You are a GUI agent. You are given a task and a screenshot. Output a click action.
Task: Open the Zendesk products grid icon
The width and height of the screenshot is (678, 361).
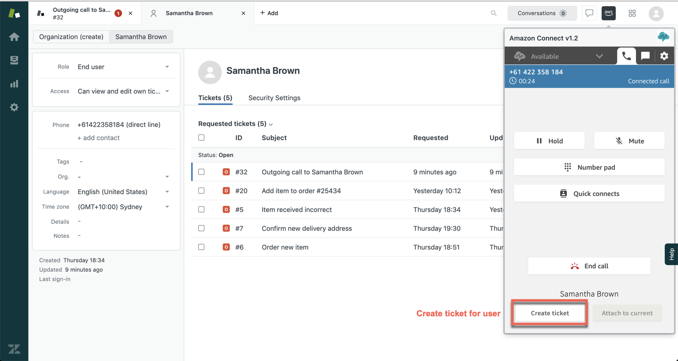(632, 13)
